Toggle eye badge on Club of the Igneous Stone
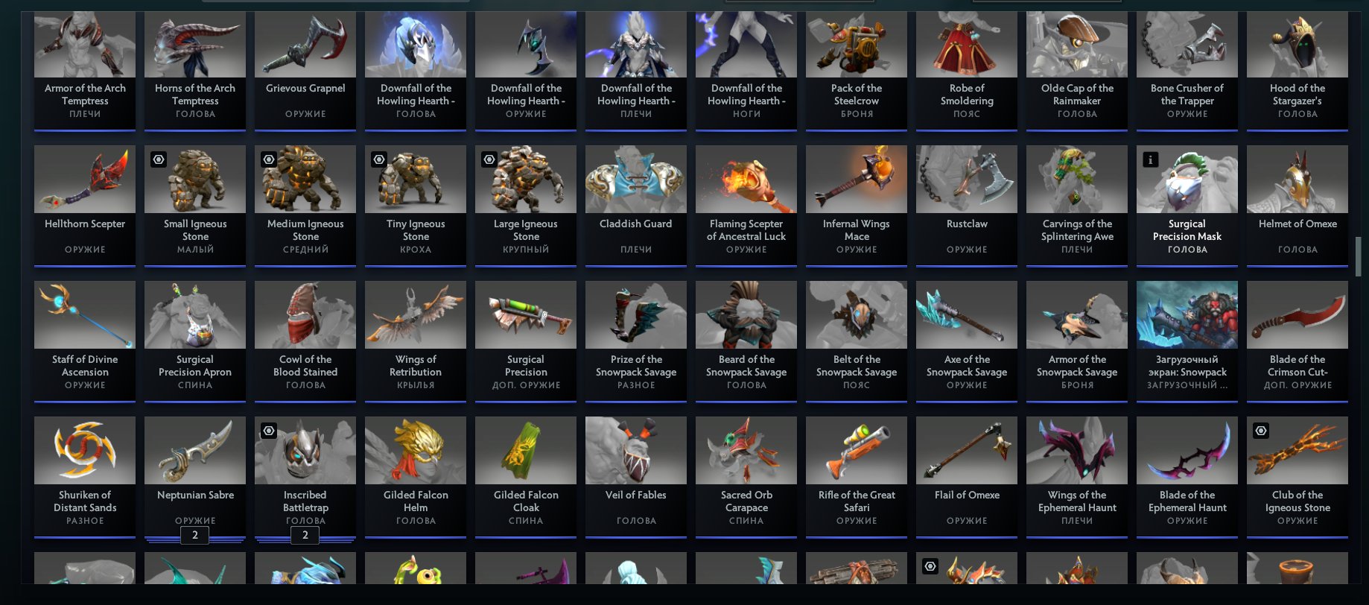 [1261, 431]
